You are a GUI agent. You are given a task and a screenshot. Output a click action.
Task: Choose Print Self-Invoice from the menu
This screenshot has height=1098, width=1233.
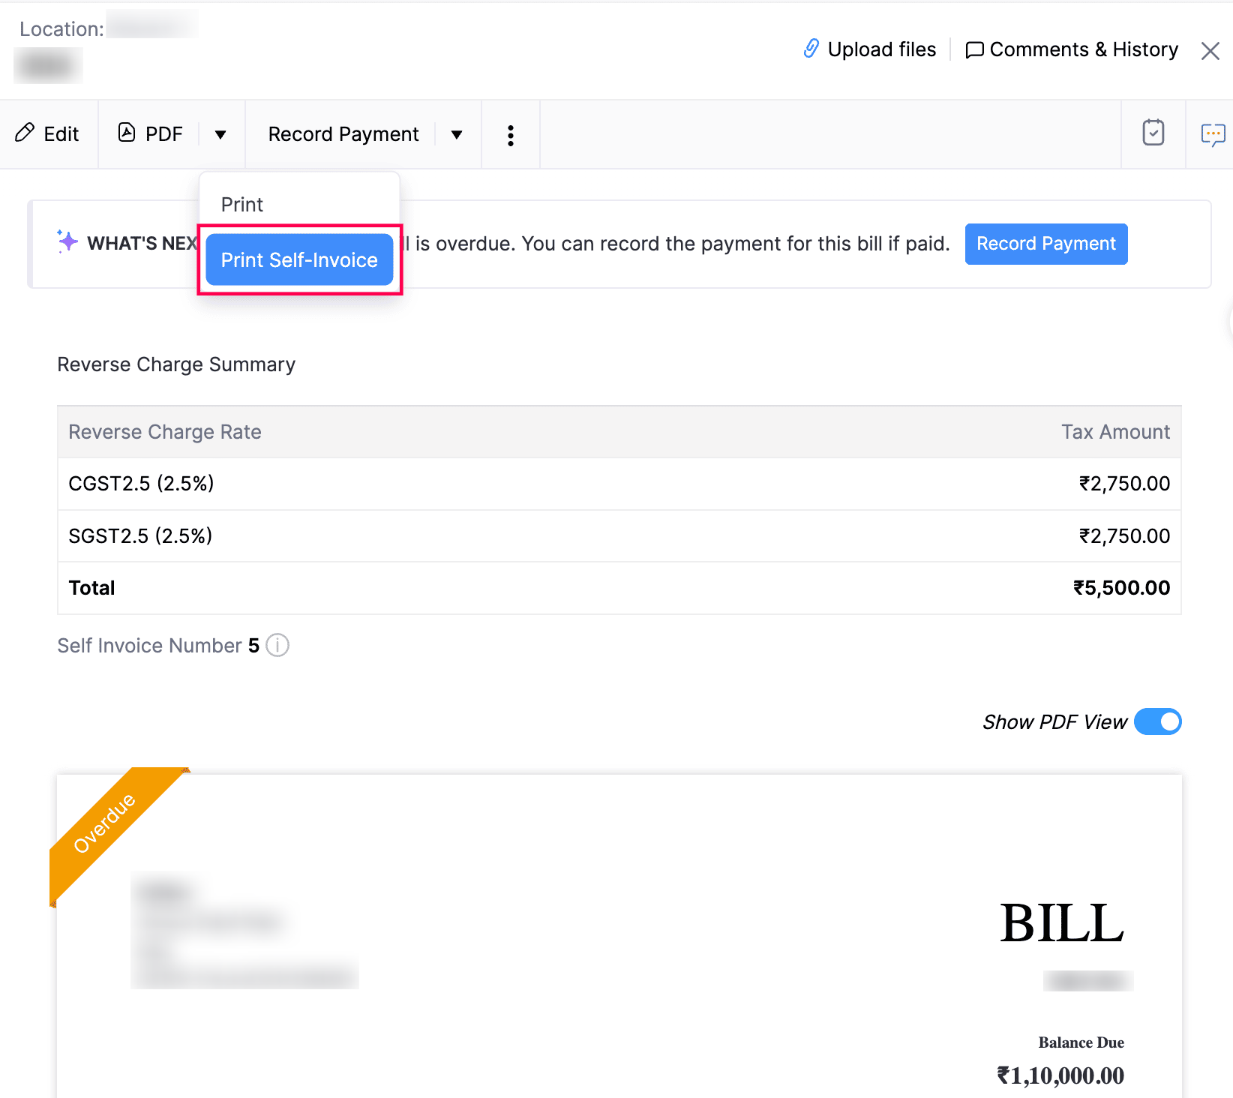coord(298,259)
